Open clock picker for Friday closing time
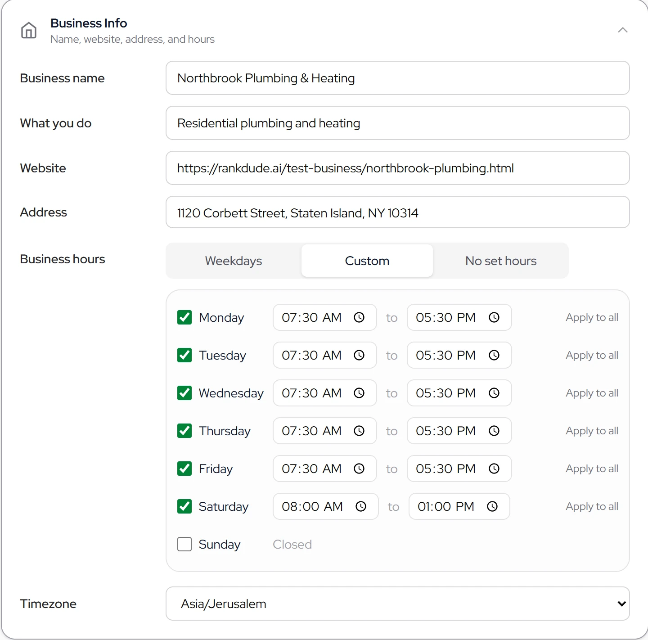Viewport: 648px width, 640px height. point(494,469)
